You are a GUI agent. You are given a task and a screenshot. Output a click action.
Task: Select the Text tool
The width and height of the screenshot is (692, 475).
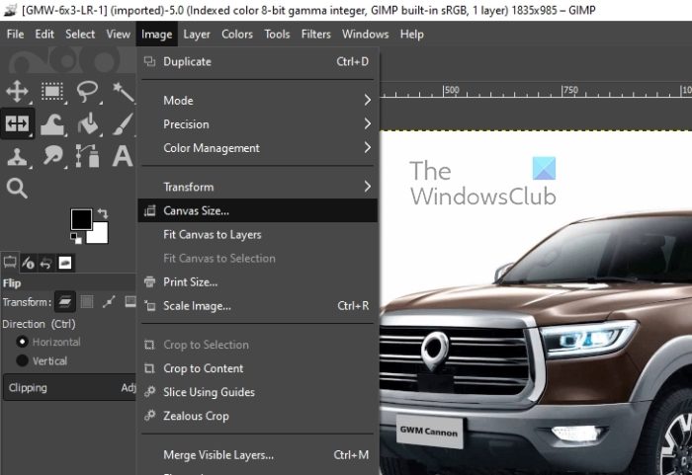(x=123, y=156)
